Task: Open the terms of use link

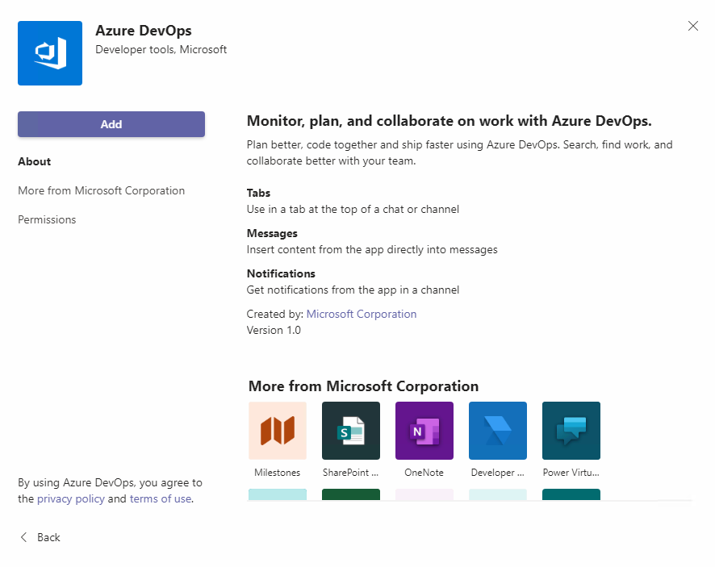Action: (x=161, y=498)
